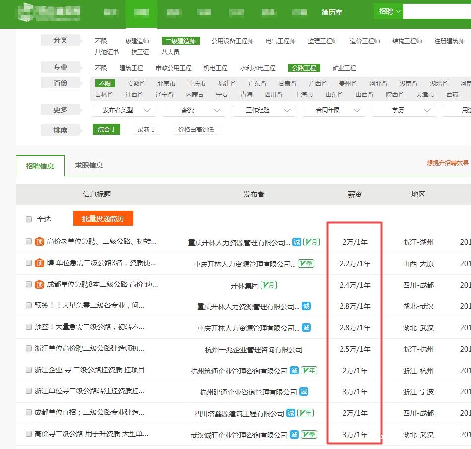Check the box for 高价老单位急聘 listing
471x449 pixels.
tap(29, 241)
